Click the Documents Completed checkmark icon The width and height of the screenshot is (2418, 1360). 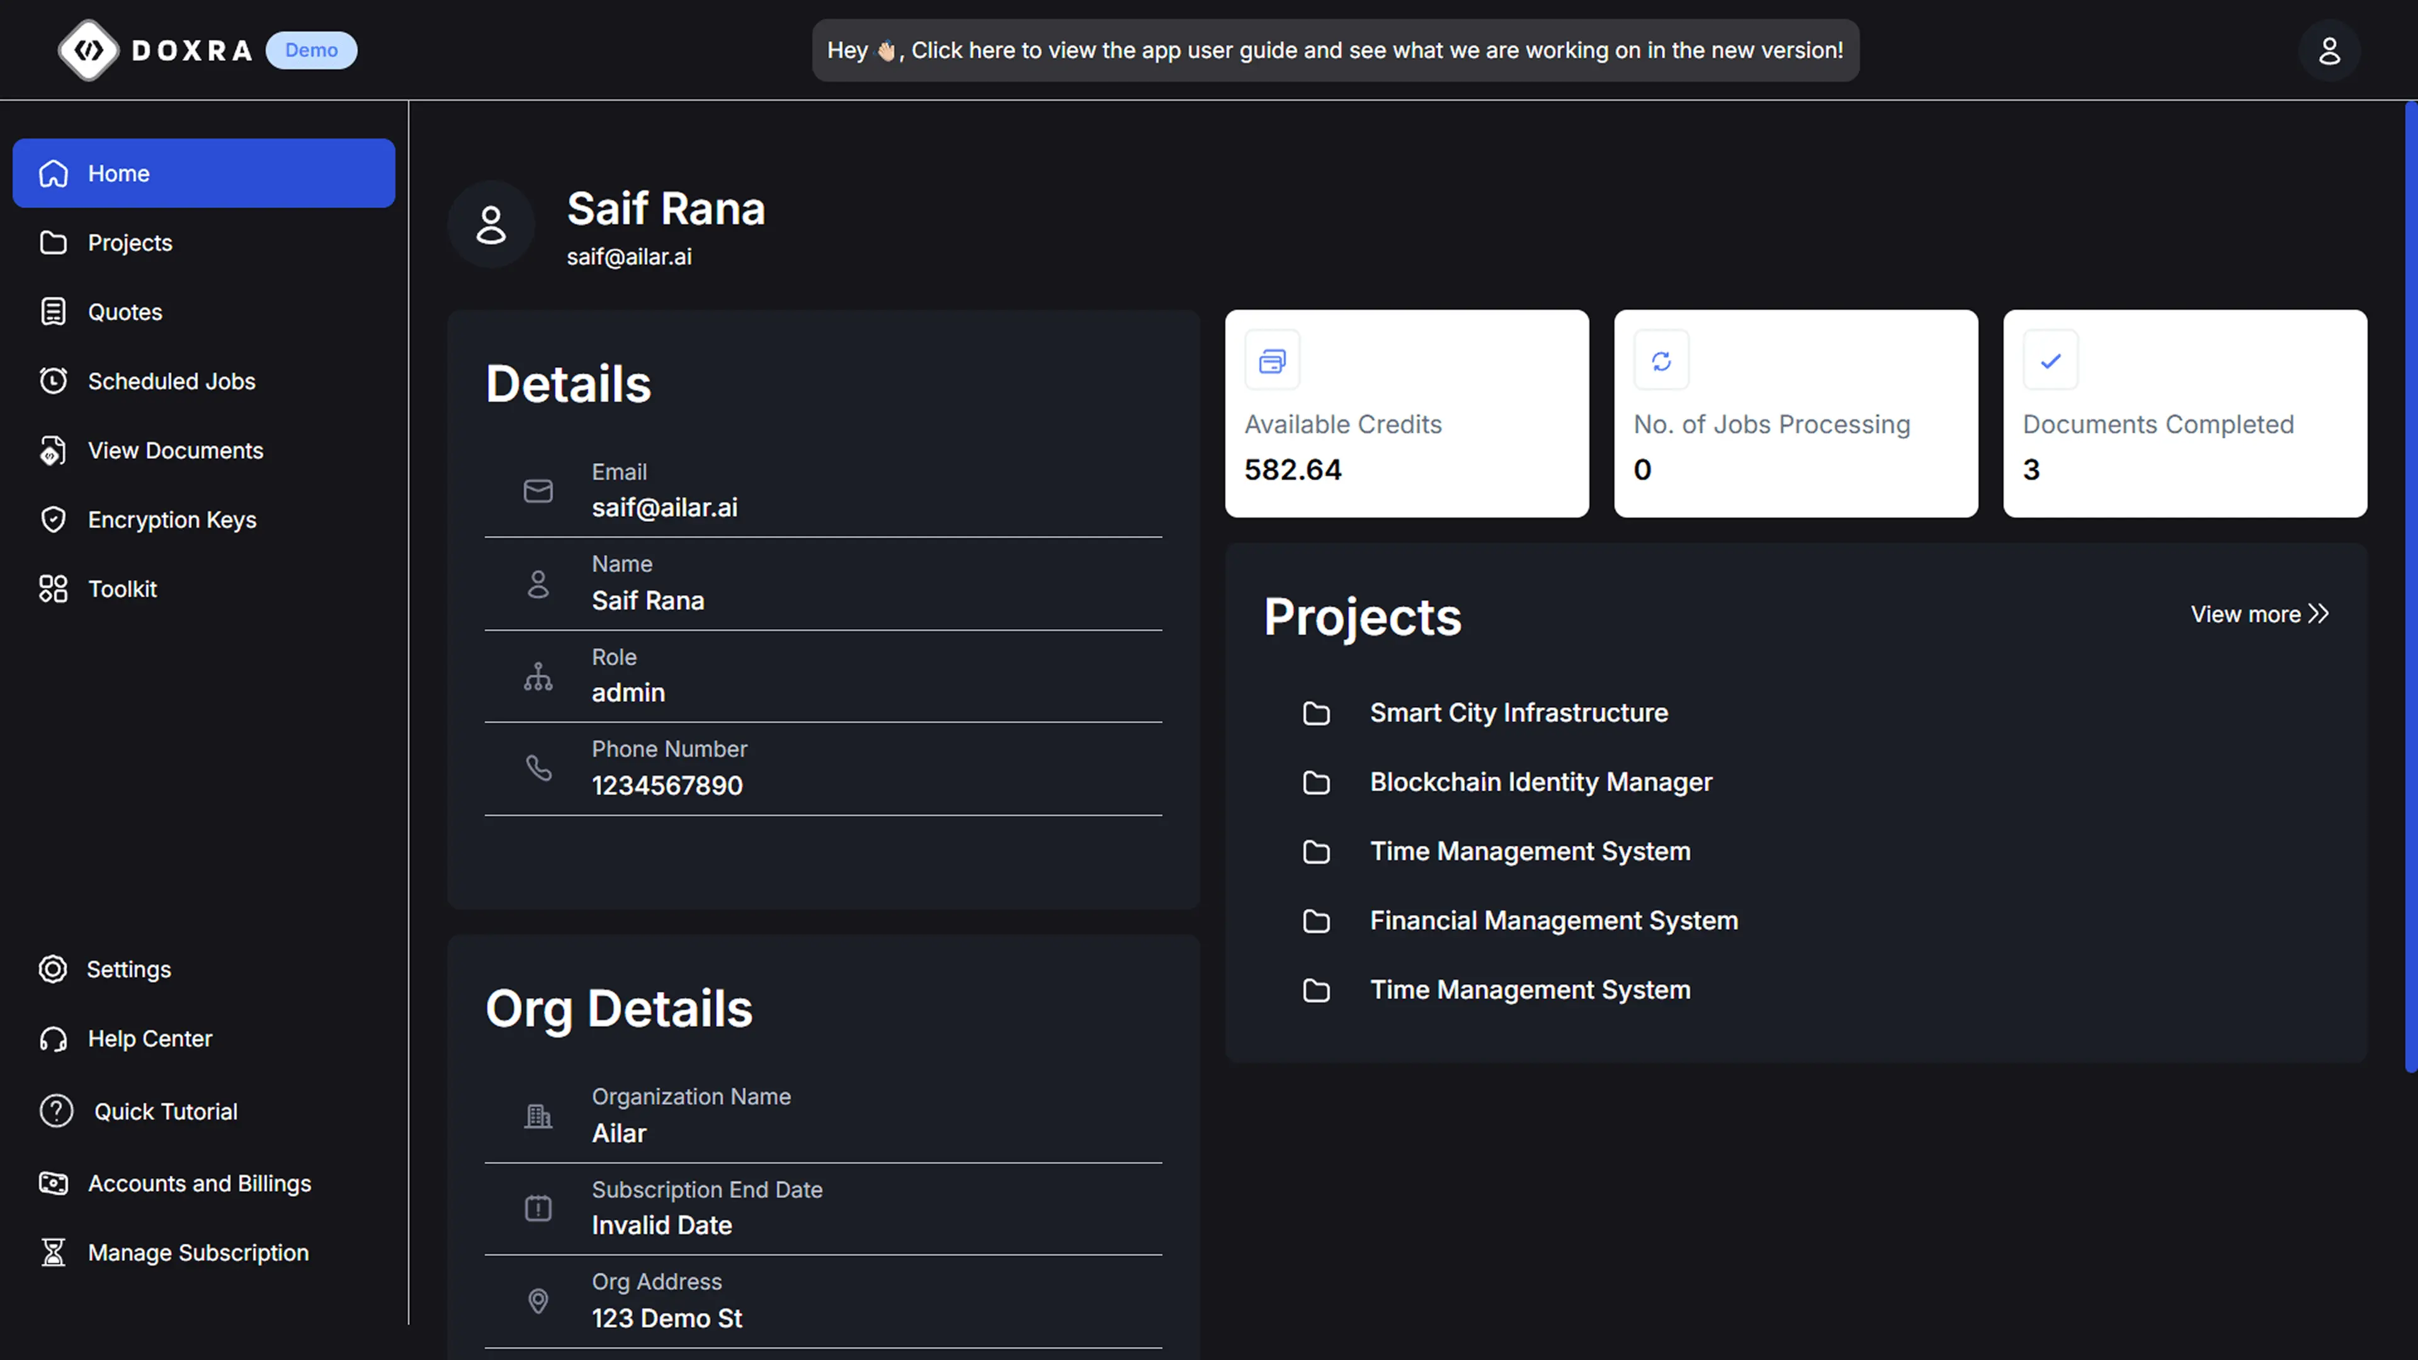click(2050, 360)
